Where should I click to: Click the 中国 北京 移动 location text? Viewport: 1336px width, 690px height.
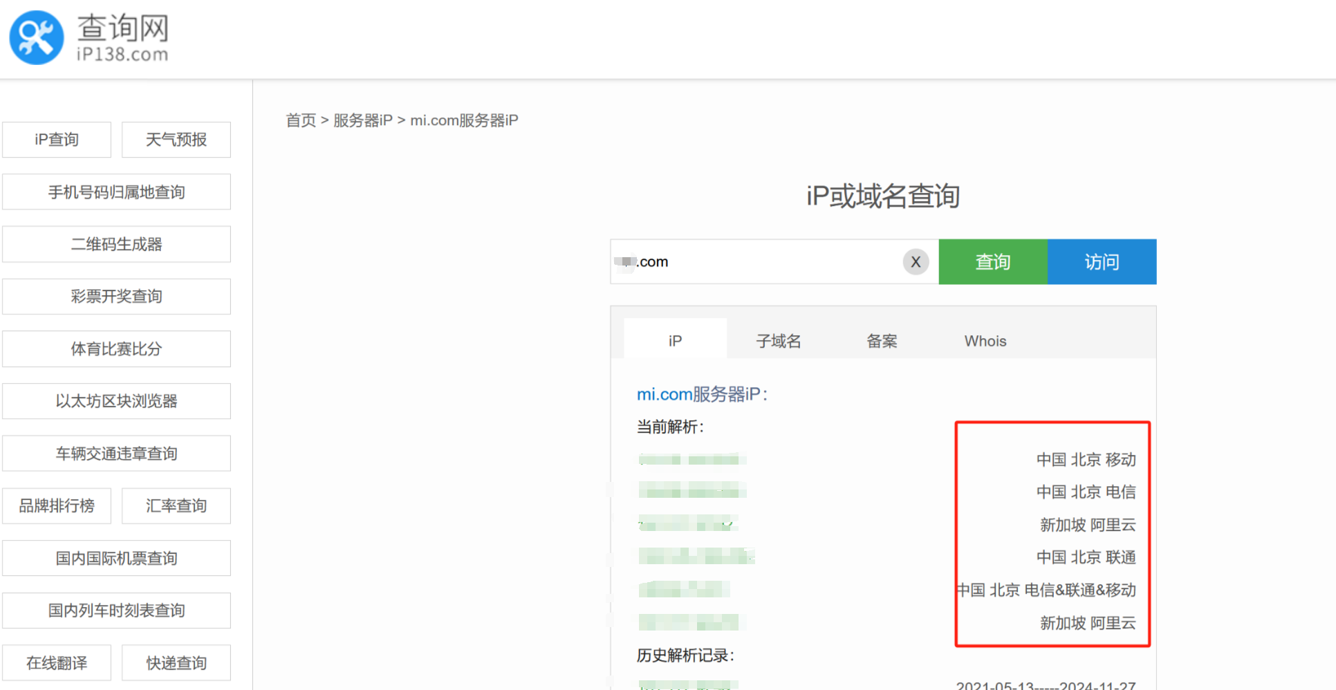(1086, 460)
